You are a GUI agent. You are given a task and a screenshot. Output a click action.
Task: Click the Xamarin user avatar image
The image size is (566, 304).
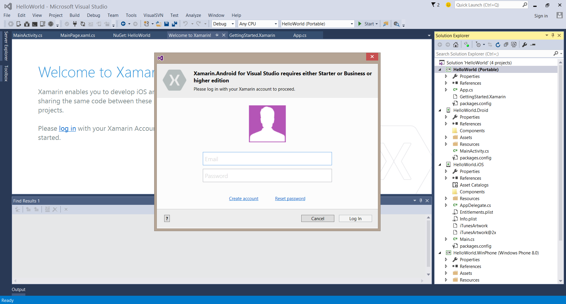click(267, 124)
